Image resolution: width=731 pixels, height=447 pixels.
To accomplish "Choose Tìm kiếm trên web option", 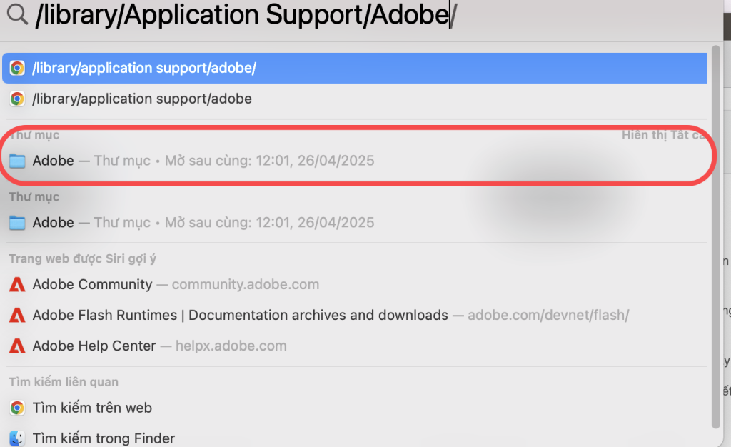I will (355, 408).
